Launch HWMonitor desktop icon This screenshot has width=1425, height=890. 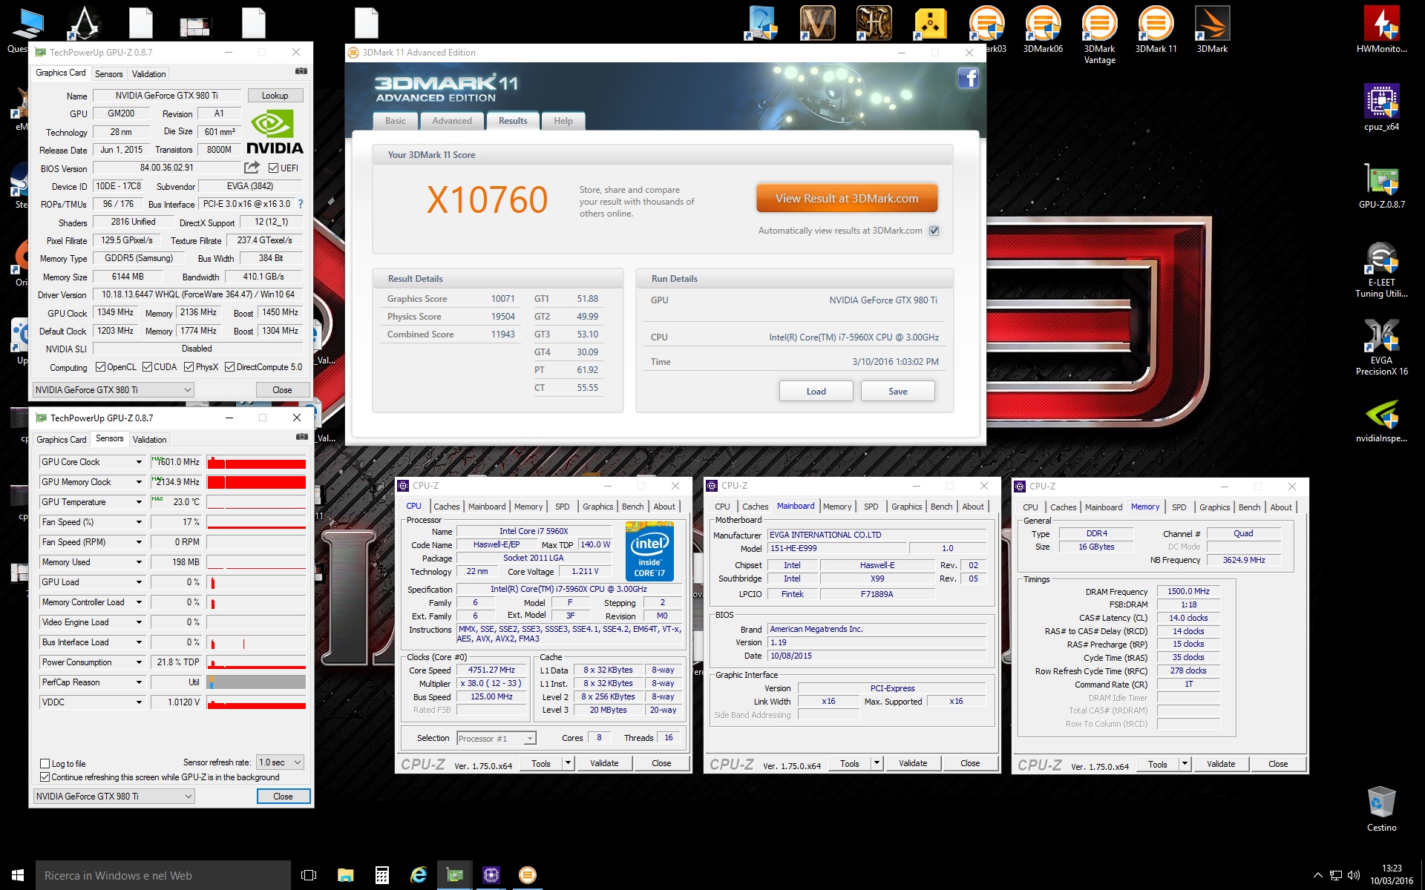pyautogui.click(x=1381, y=30)
